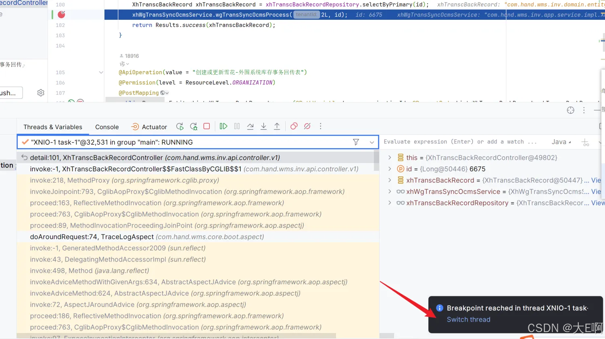This screenshot has height=339, width=605.
Task: Click the Switch thread link in the notification
Action: pyautogui.click(x=468, y=319)
